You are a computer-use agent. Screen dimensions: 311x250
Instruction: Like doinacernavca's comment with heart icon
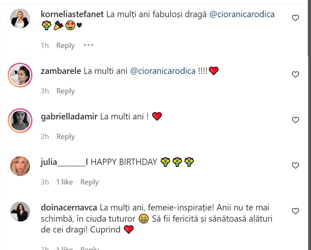295,211
